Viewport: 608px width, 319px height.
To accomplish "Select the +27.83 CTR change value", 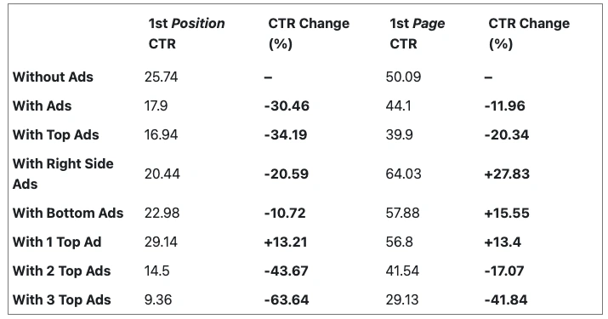I will point(507,174).
